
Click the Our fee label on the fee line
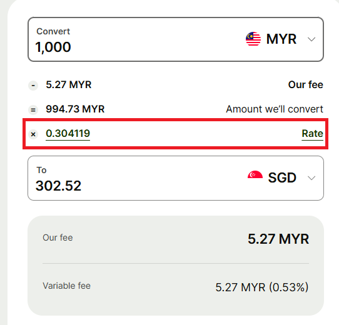tap(306, 85)
